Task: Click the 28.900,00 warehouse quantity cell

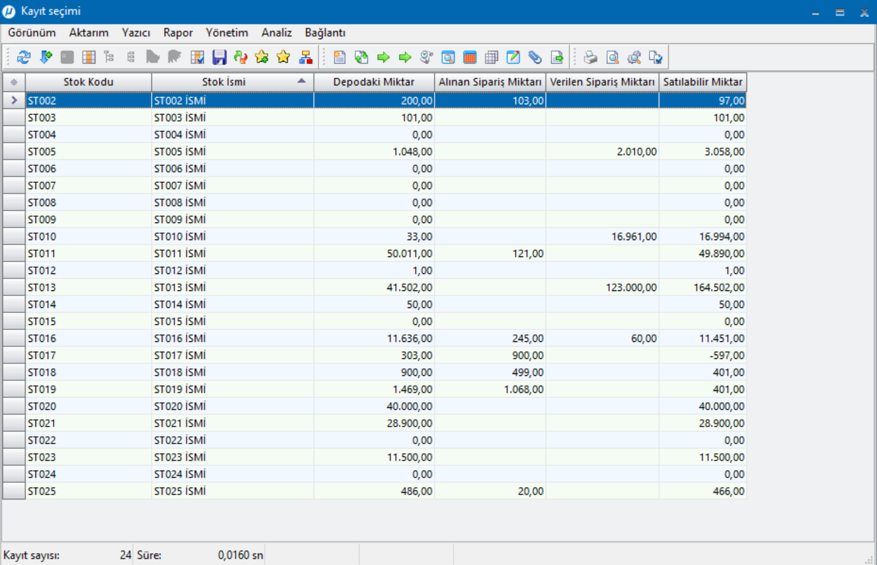Action: coord(374,423)
